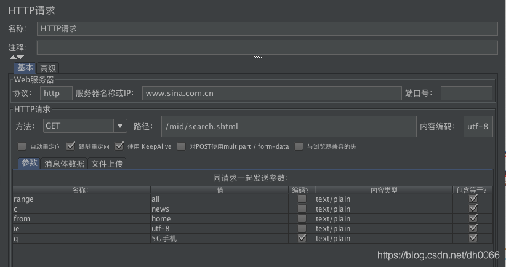Select the 'utf-8' value cell in ie row
The height and width of the screenshot is (267, 506).
click(x=219, y=229)
